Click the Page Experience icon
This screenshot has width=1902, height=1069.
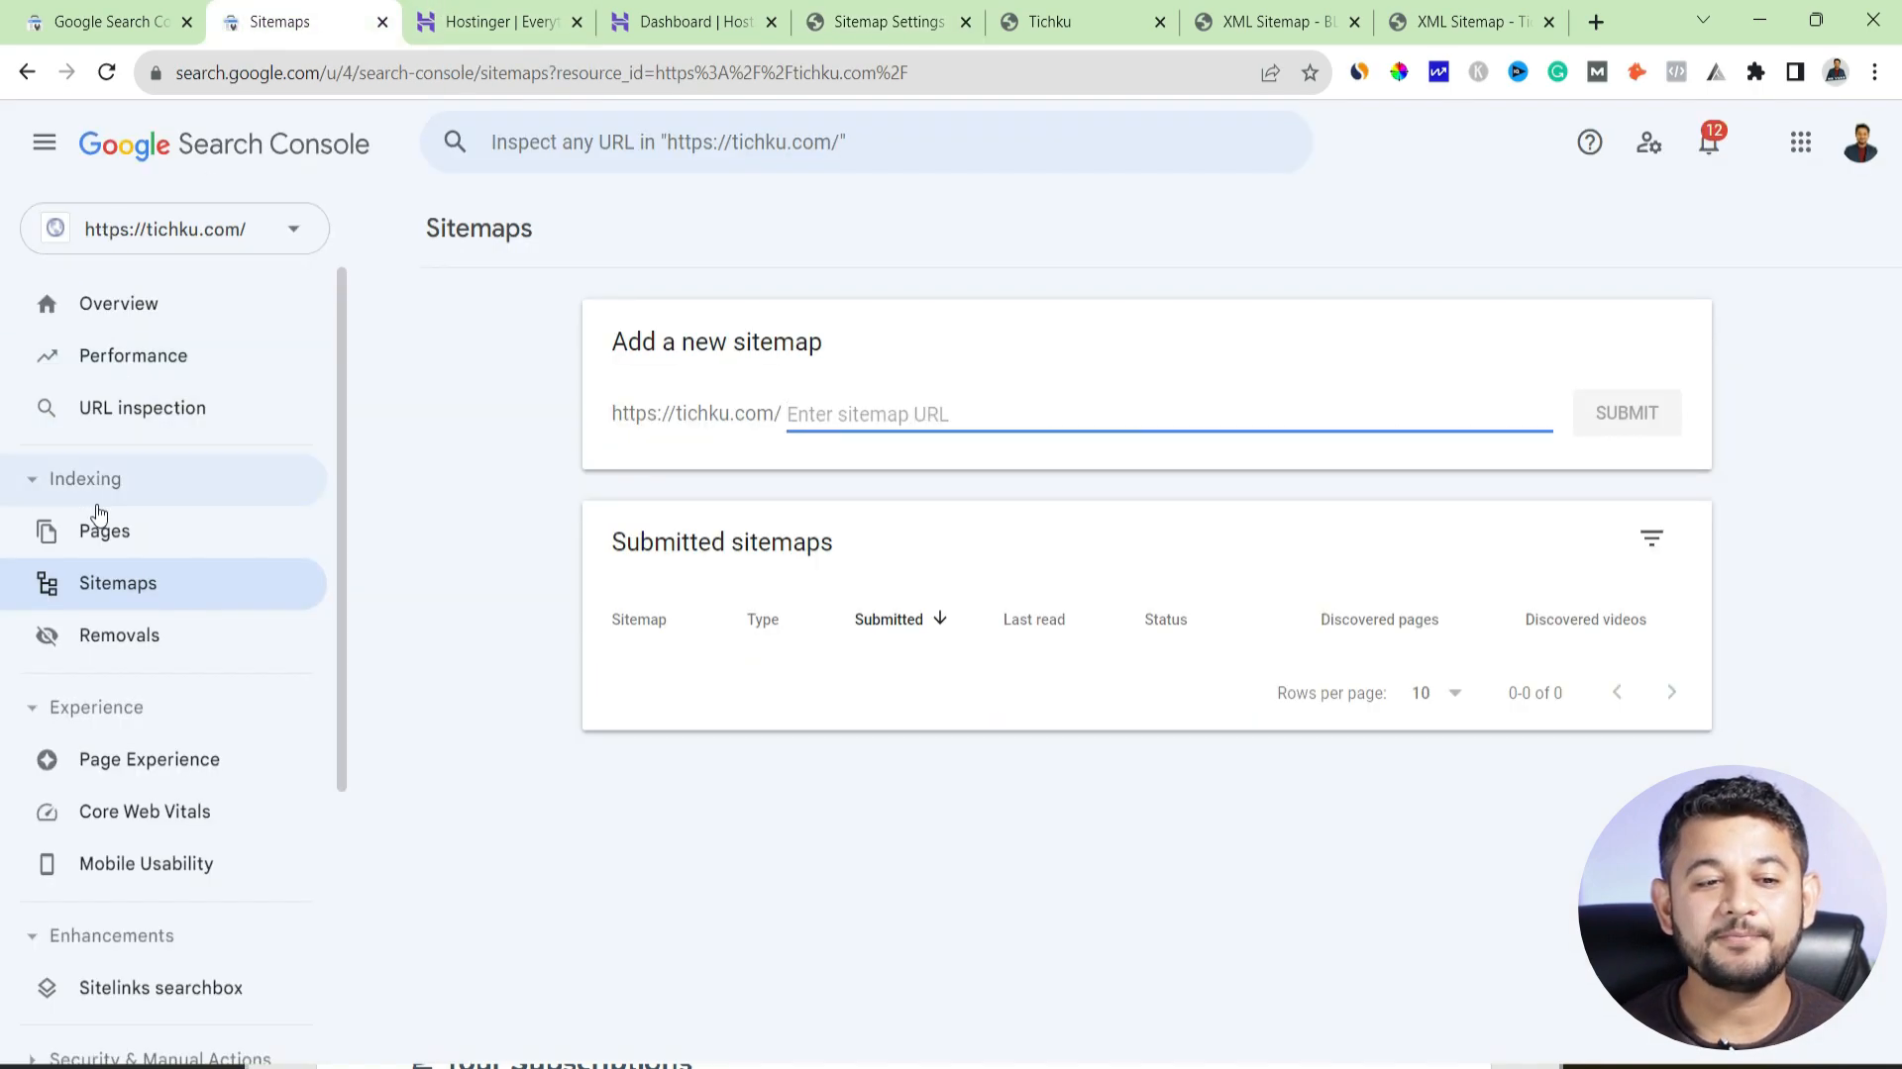[x=47, y=759]
